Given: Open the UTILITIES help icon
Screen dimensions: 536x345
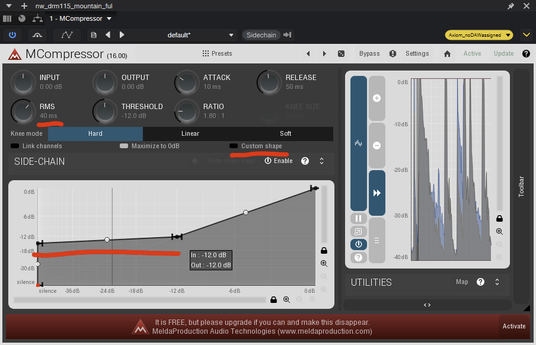Looking at the screenshot, I should 480,282.
